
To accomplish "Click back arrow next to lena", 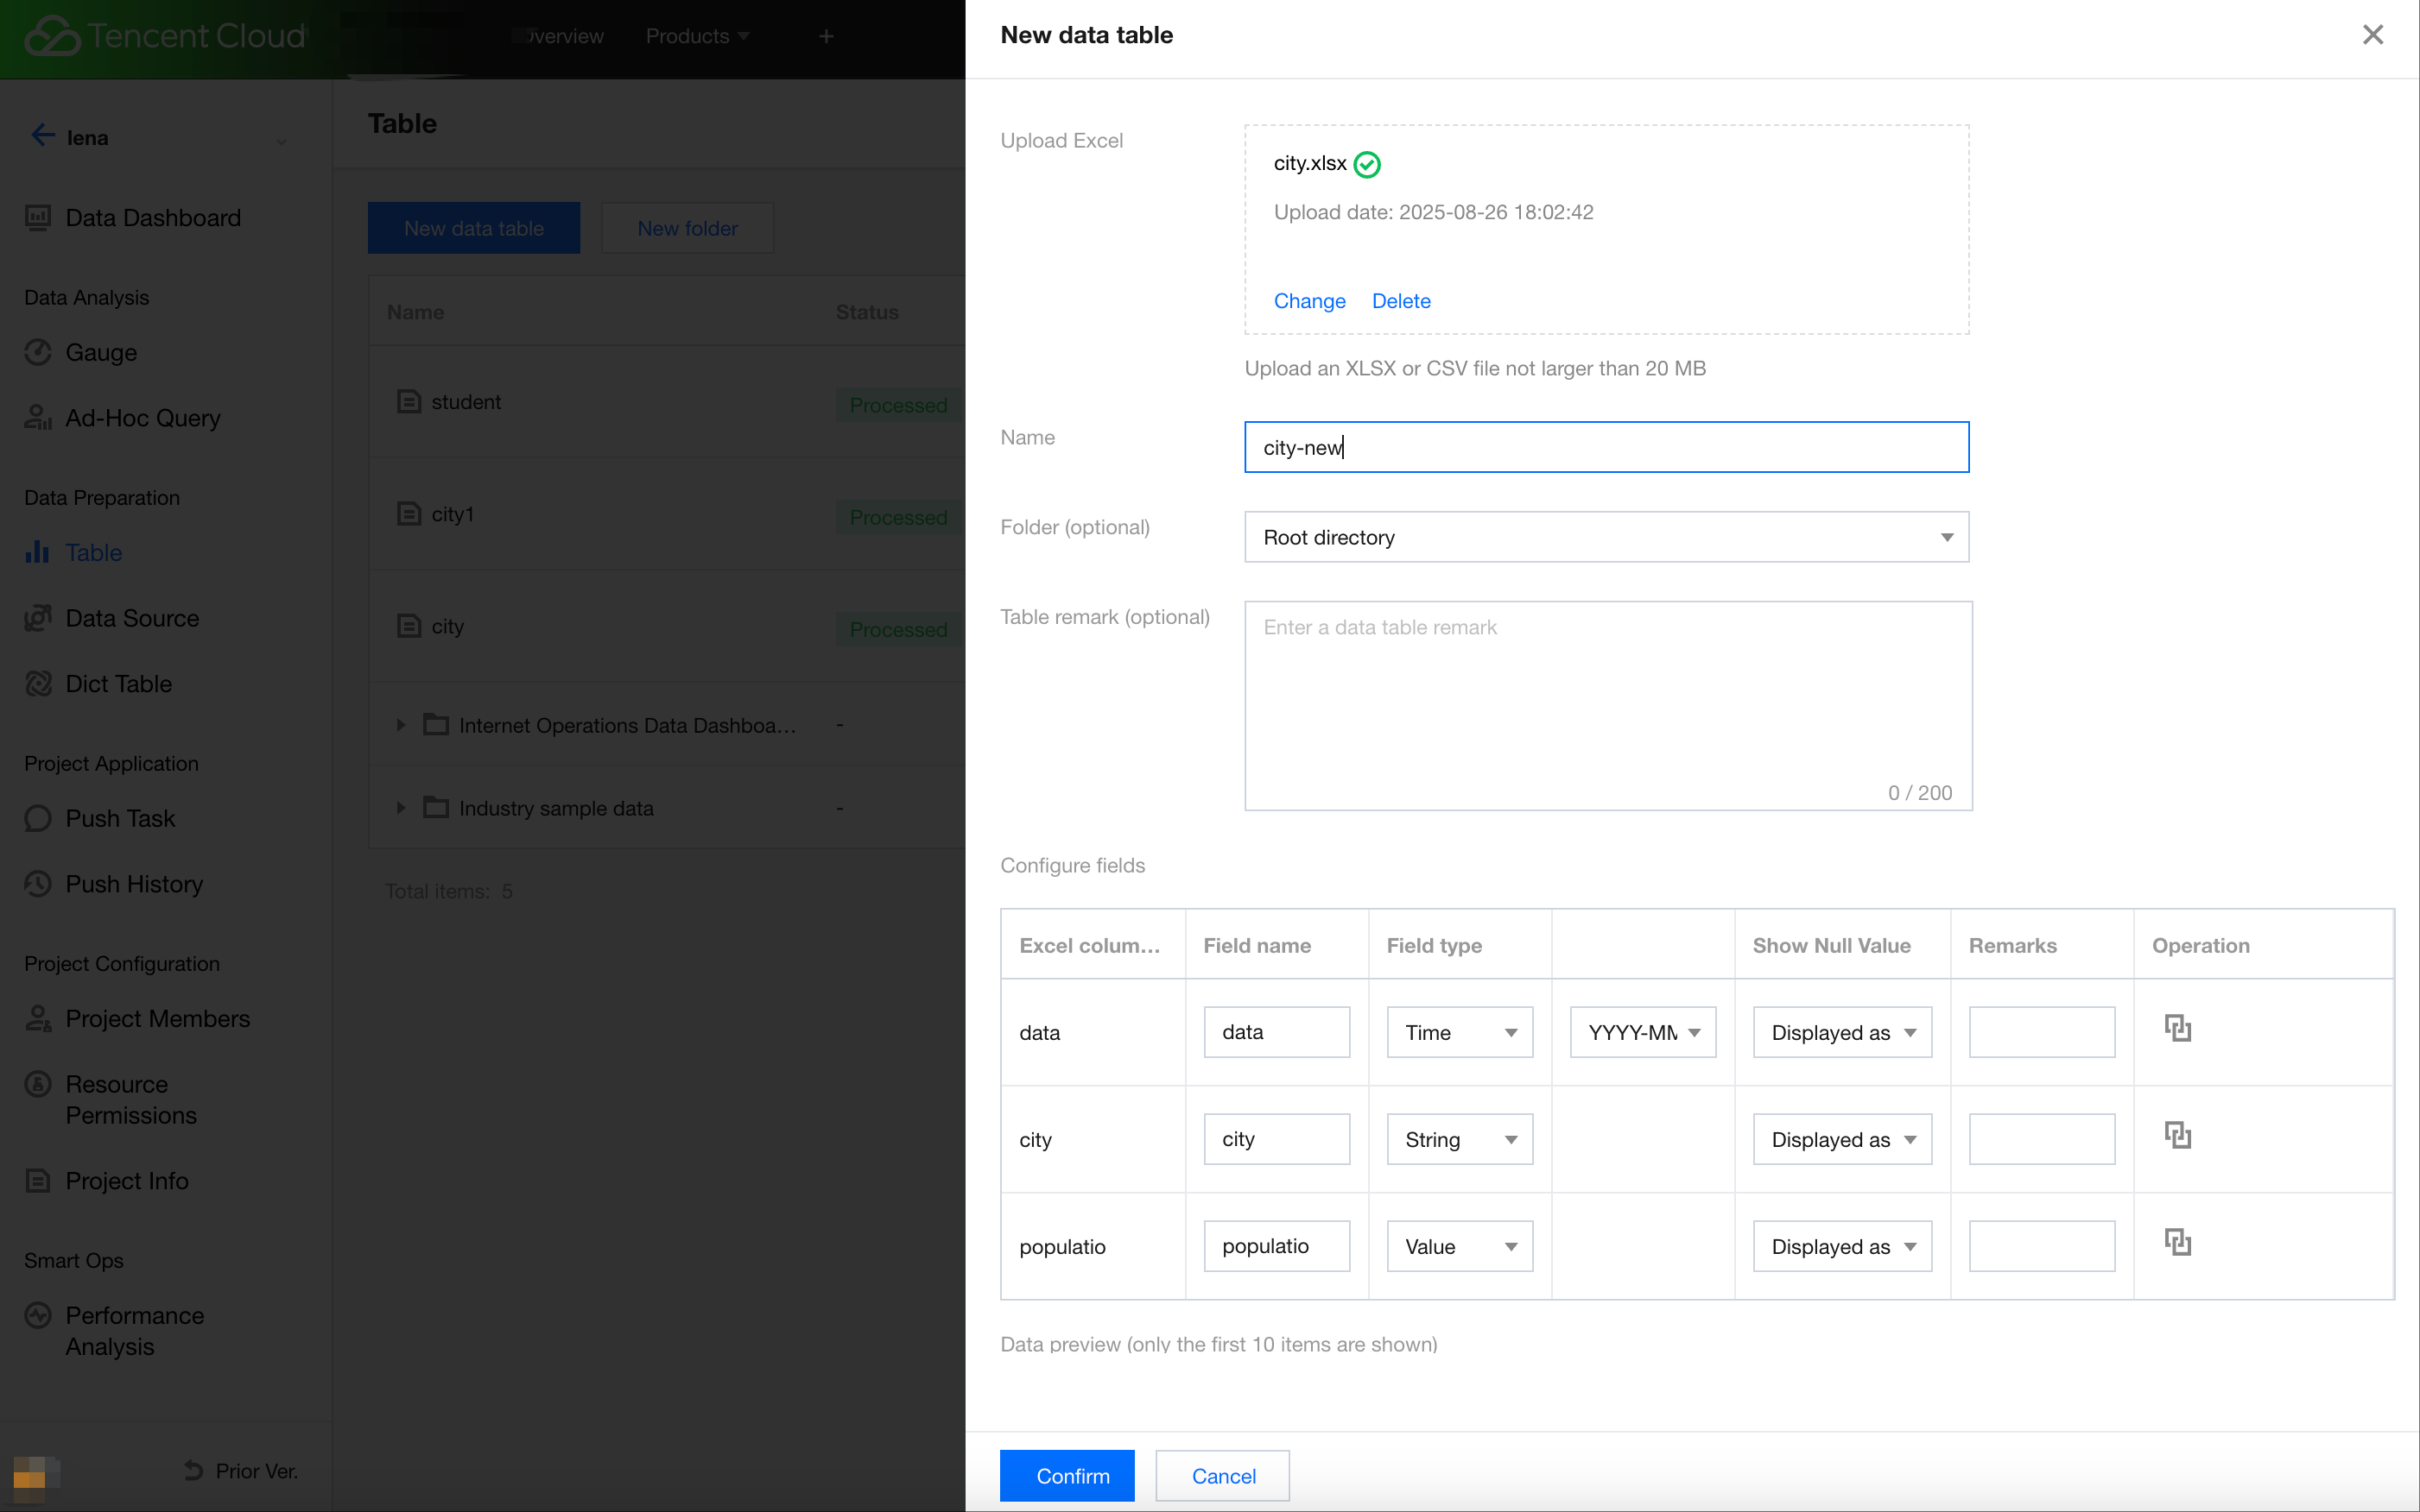I will pyautogui.click(x=42, y=136).
